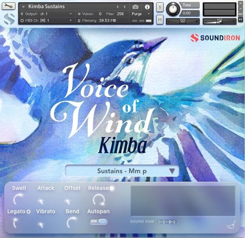Toggle the Release on/off dot
Viewport: 245px width, 238px height.
112,188
